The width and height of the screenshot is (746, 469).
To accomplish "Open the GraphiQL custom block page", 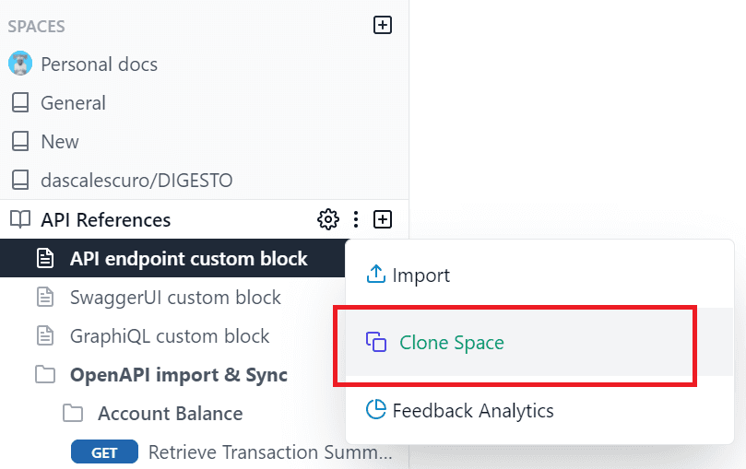I will 170,336.
